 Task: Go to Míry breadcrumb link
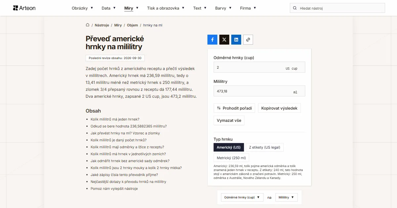[118, 25]
